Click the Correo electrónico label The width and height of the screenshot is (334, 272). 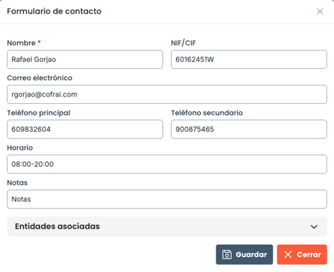click(40, 78)
